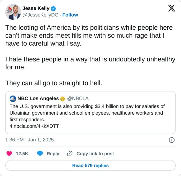Click the 1:36 PM Jan 1, 2025 timestamp
The height and width of the screenshot is (176, 181).
[29, 140]
